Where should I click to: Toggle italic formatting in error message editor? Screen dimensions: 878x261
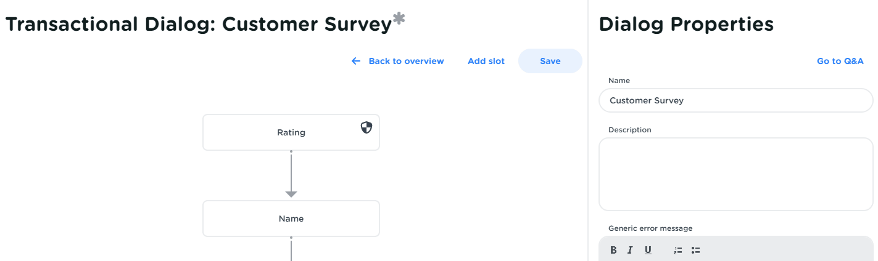point(630,250)
